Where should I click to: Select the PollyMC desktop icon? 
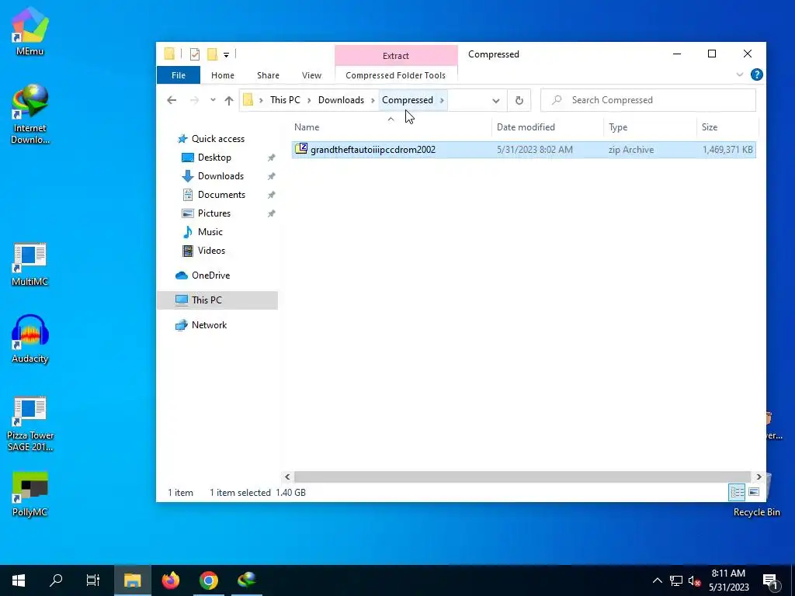[30, 494]
